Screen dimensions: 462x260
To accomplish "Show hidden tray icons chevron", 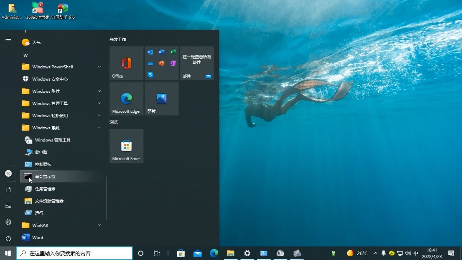I will [x=375, y=253].
